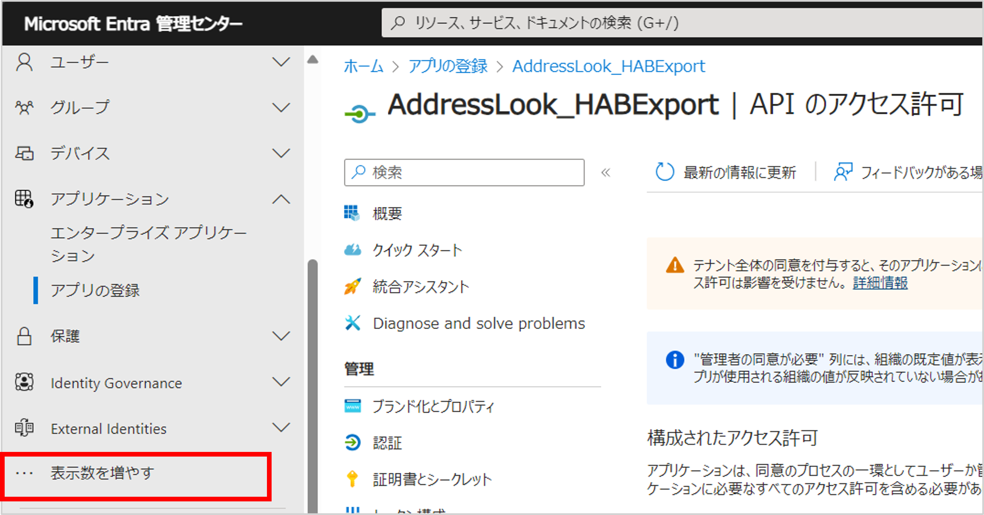Expand the 保護 section chevron
The height and width of the screenshot is (515, 984).
[x=282, y=336]
